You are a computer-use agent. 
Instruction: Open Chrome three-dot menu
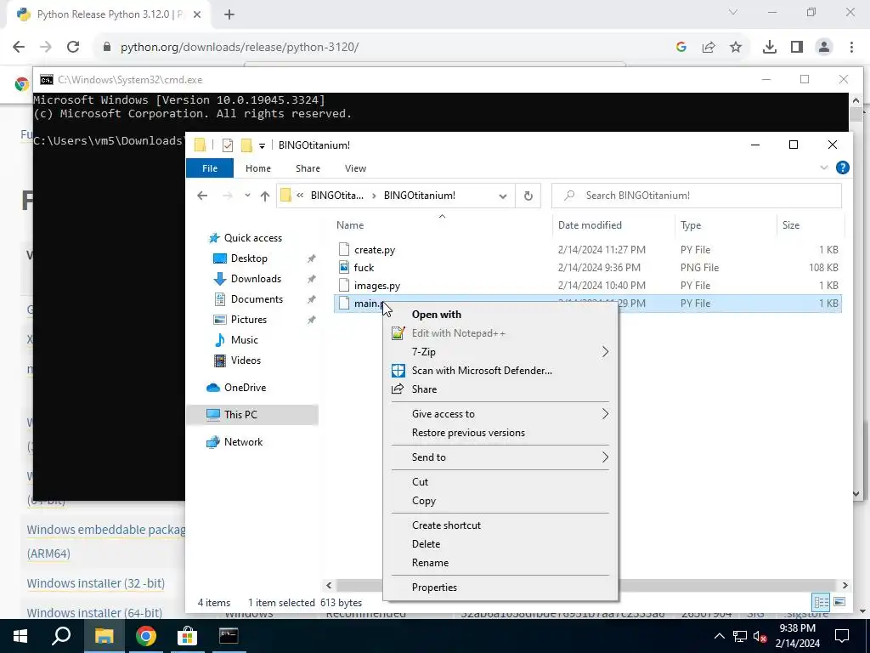pos(851,48)
